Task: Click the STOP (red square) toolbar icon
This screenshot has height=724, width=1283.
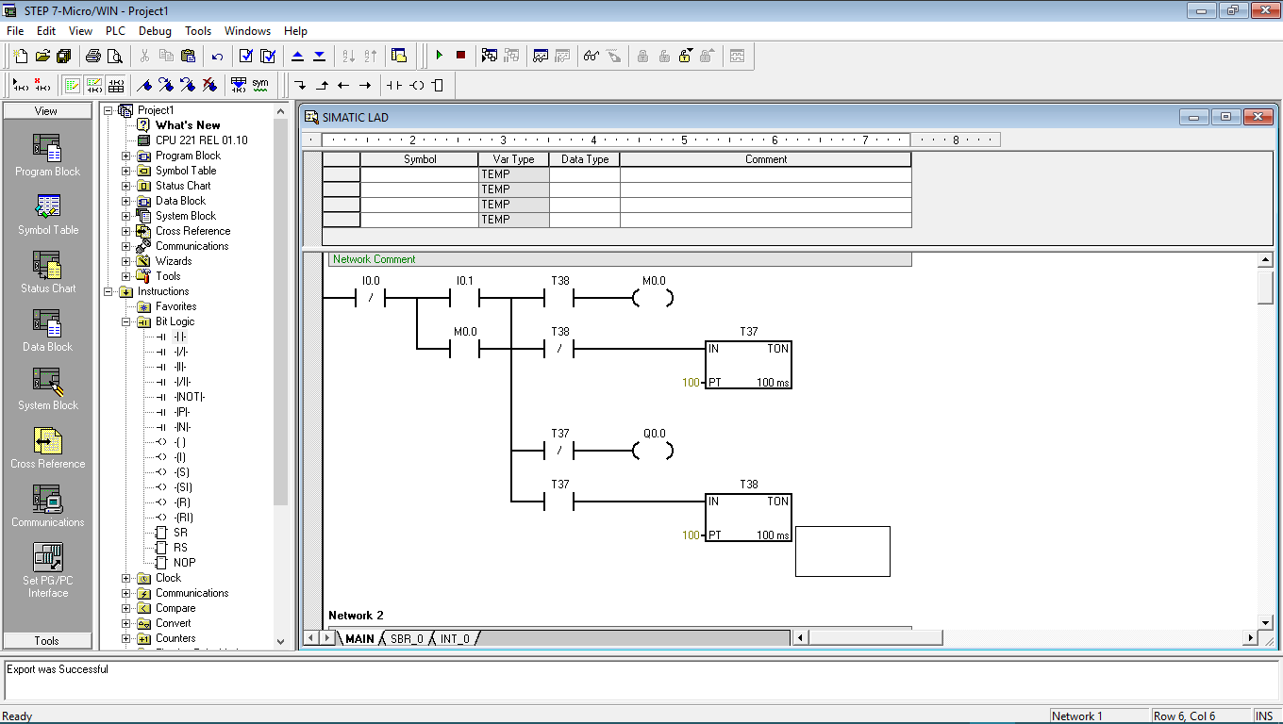Action: (460, 56)
